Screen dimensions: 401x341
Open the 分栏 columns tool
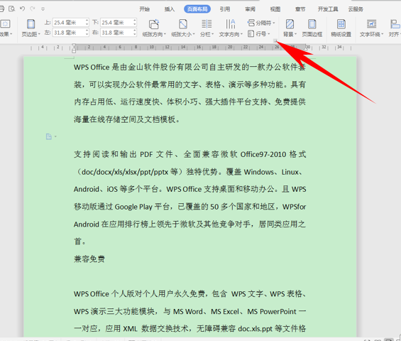pos(207,28)
